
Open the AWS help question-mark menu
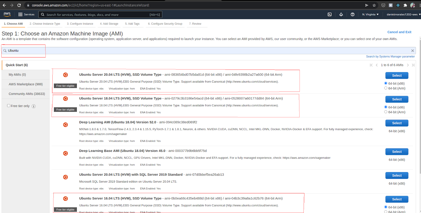pyautogui.click(x=353, y=14)
